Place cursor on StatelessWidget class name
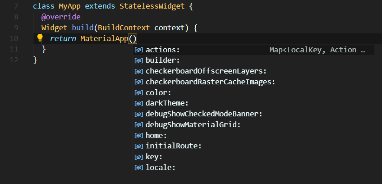Screen dimensions: 382x184 pyautogui.click(x=152, y=6)
